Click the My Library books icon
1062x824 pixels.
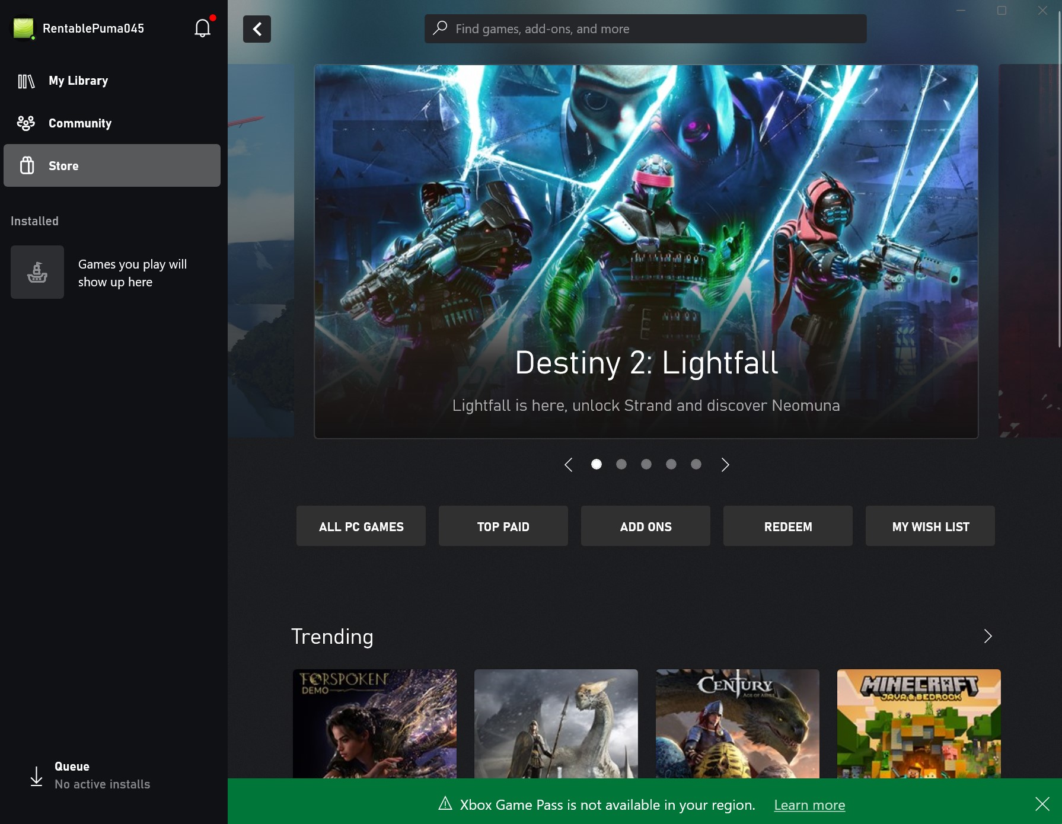click(x=26, y=81)
